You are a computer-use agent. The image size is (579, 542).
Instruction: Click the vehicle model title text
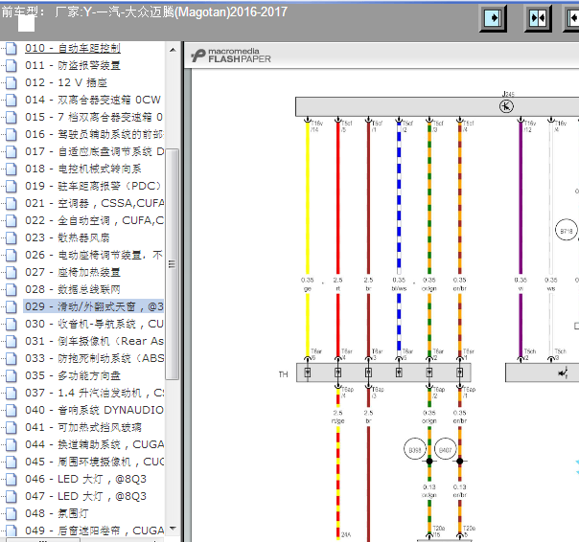coord(145,12)
